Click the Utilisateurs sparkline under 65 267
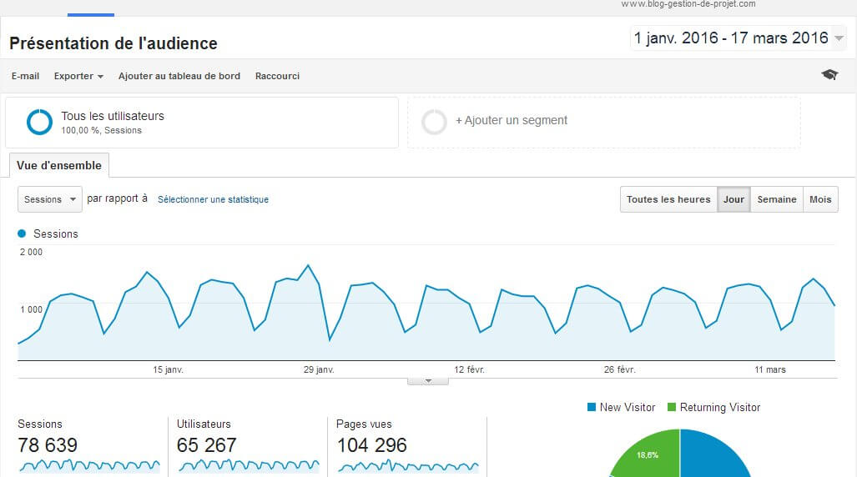Viewport: 857px width, 477px height. (x=249, y=466)
